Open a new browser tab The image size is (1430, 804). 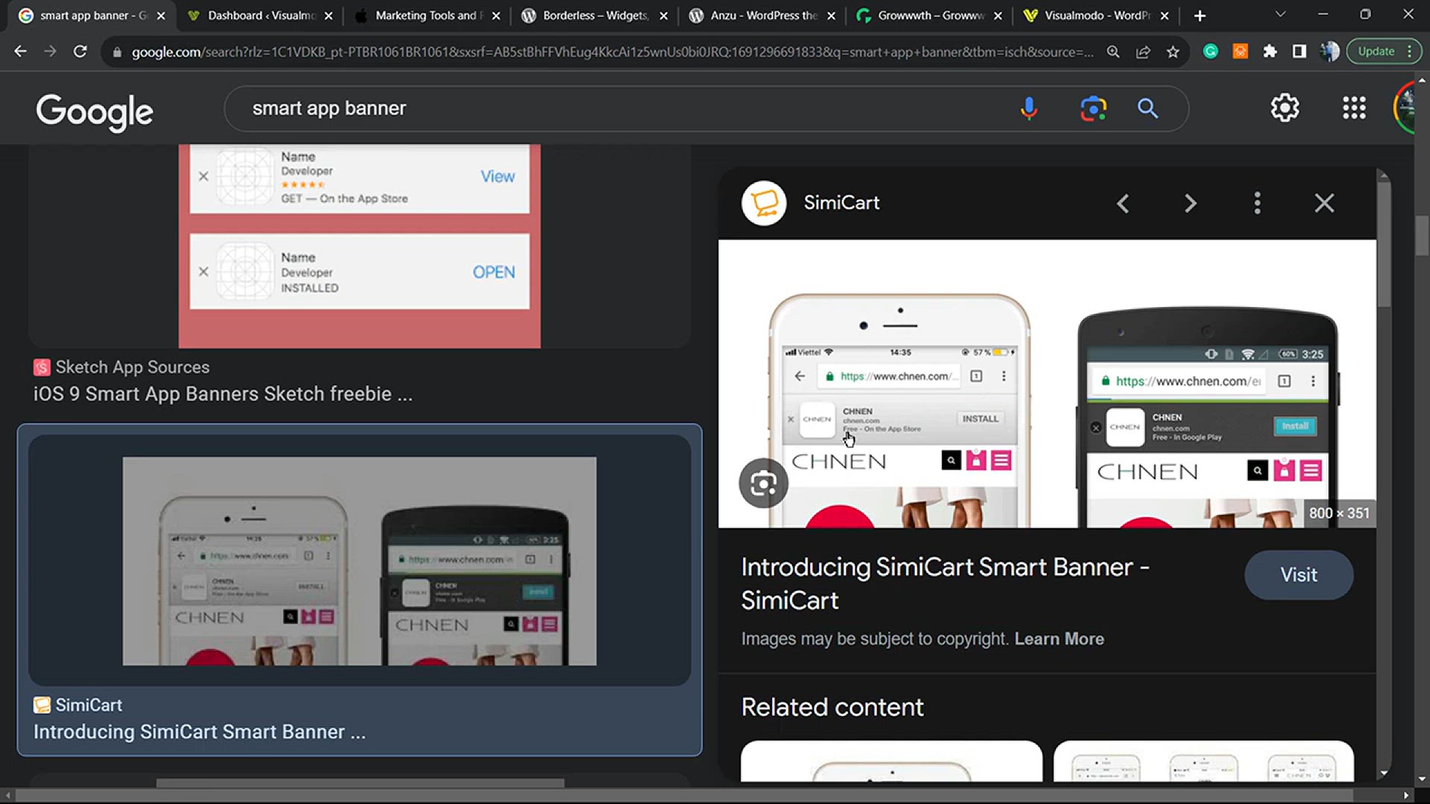(x=1200, y=16)
